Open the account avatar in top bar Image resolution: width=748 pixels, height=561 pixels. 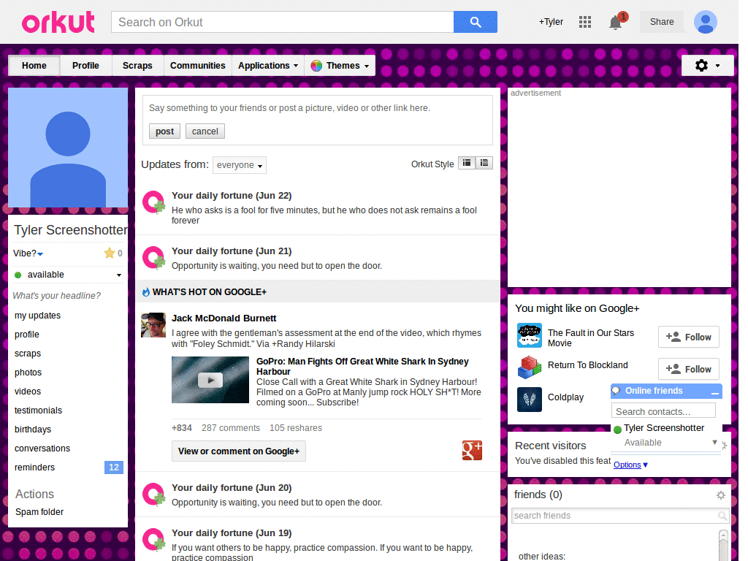click(705, 22)
